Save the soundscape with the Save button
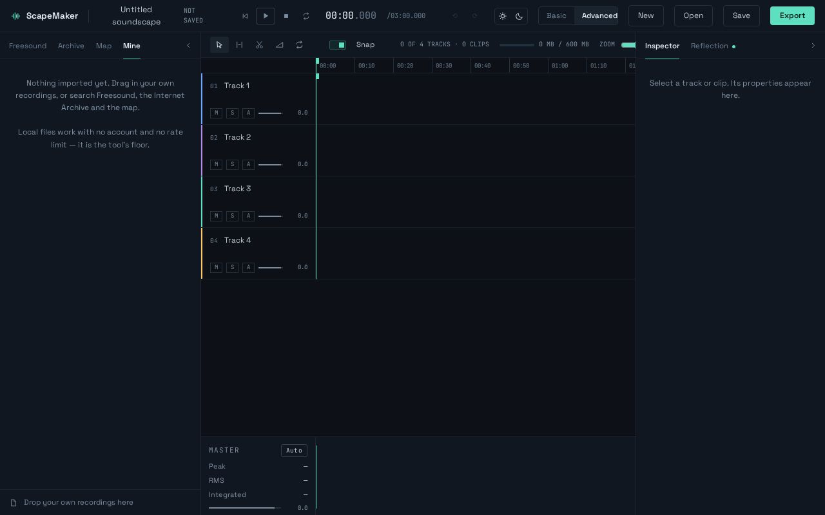Image resolution: width=825 pixels, height=515 pixels. pyautogui.click(x=741, y=16)
